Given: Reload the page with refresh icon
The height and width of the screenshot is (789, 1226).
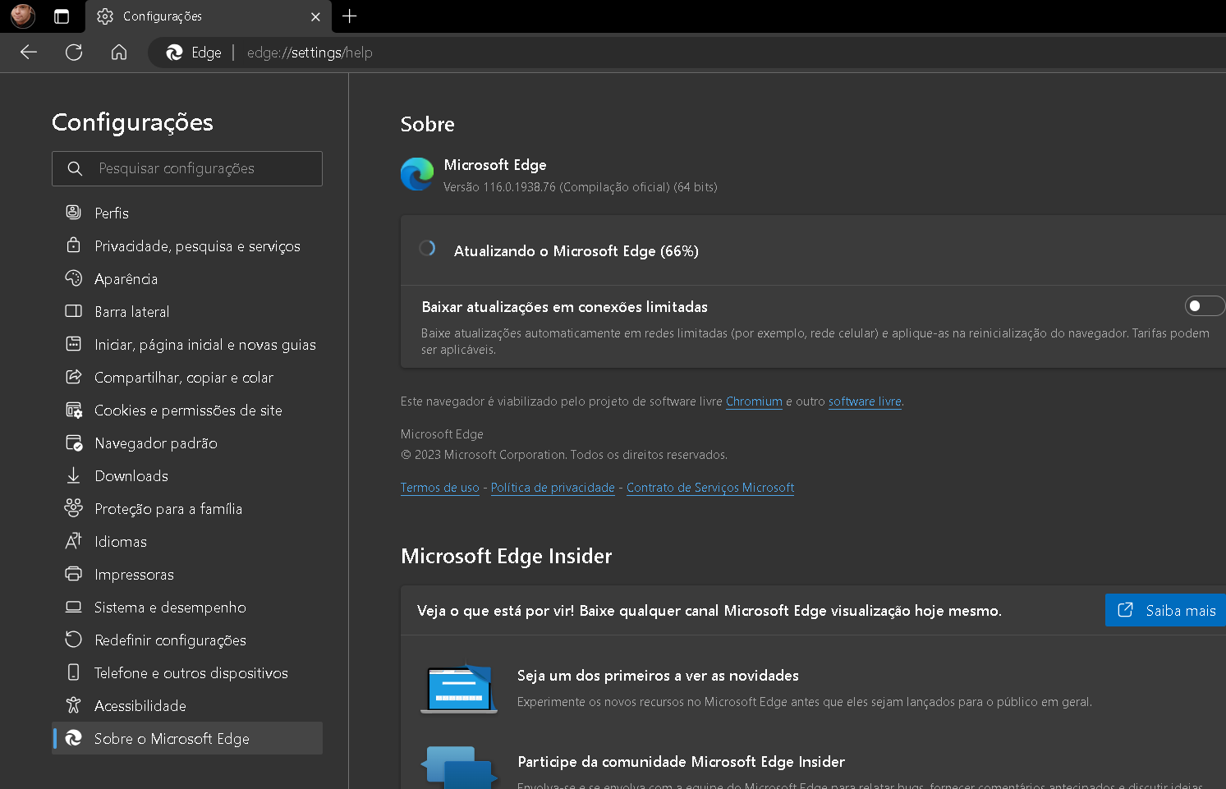Looking at the screenshot, I should (x=74, y=53).
